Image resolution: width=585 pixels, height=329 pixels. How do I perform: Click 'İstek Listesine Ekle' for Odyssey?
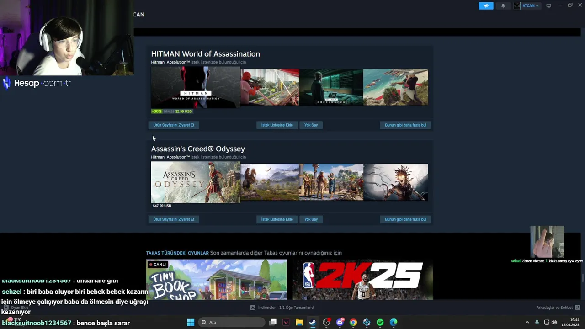tap(277, 219)
